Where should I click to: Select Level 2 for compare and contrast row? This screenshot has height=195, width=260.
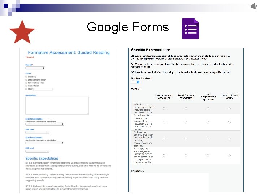(x=208, y=122)
